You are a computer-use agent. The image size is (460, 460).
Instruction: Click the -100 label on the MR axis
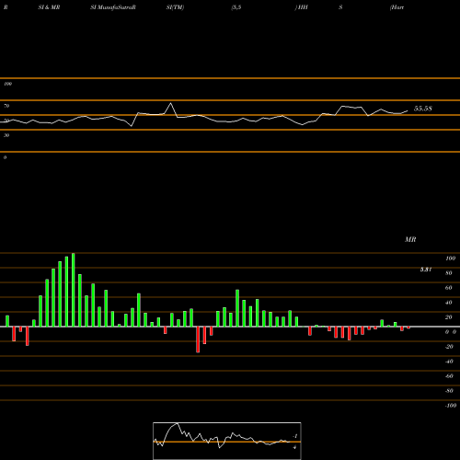click(451, 406)
